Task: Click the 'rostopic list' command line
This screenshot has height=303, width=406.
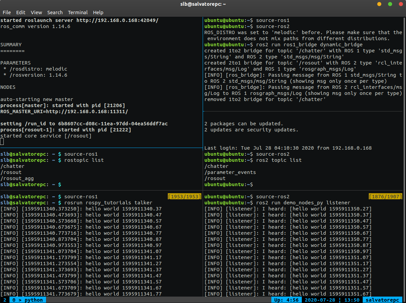Action: pos(84,160)
